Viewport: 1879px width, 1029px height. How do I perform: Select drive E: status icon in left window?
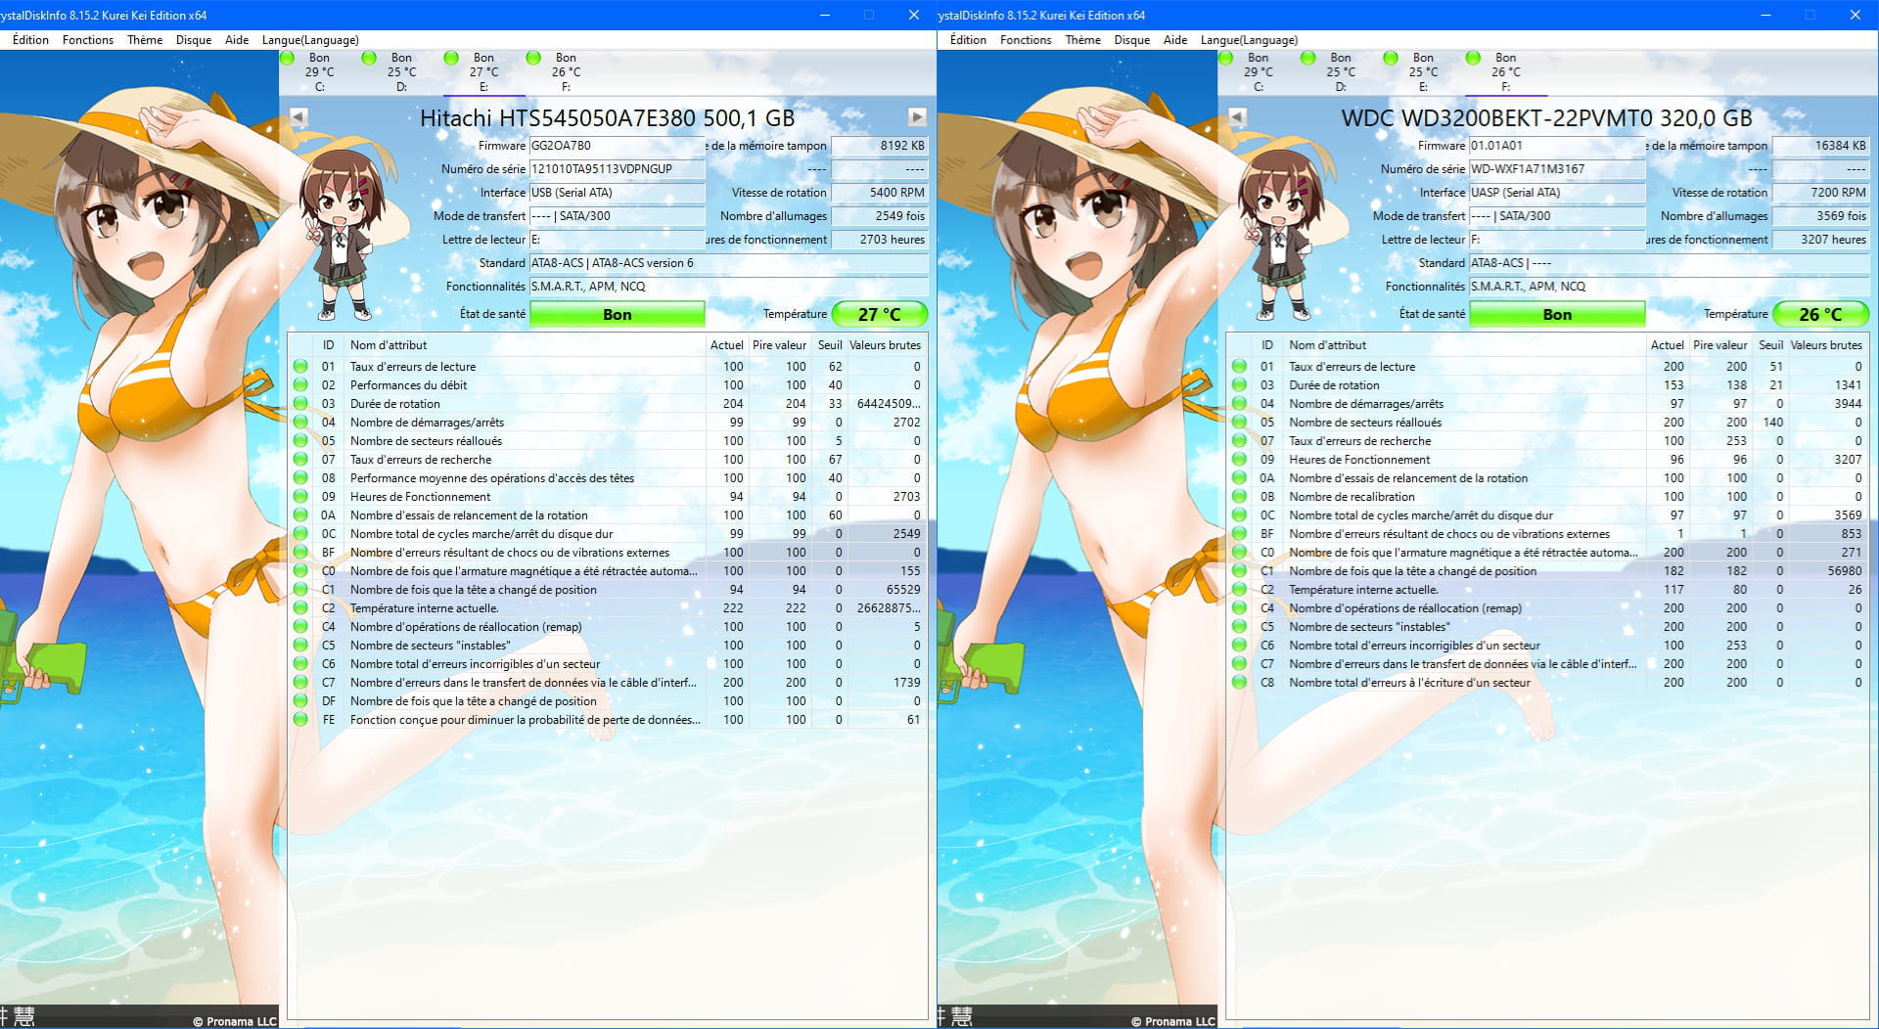[451, 58]
